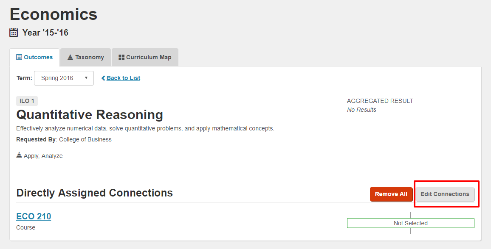
Task: Click the Curriculum Map grid icon
Action: click(x=121, y=58)
